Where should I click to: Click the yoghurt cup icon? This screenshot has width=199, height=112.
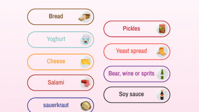click(85, 40)
